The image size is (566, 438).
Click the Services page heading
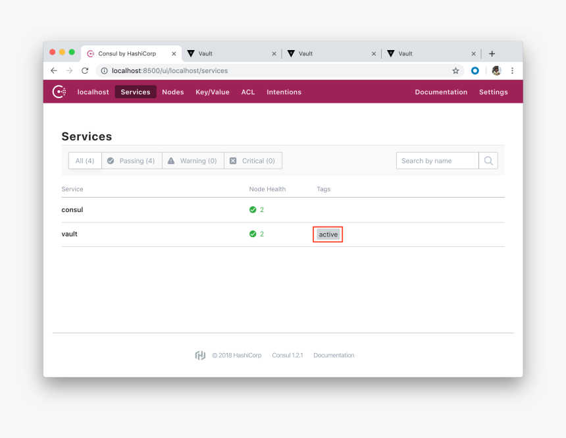pos(87,136)
